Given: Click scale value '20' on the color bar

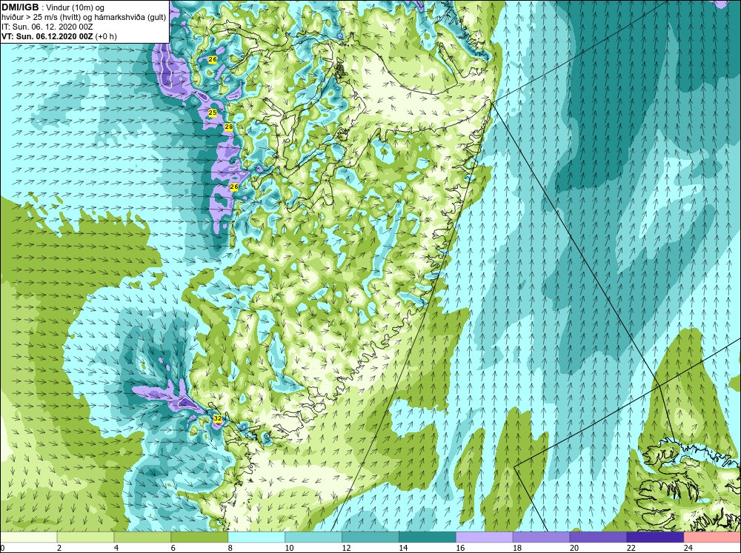Looking at the screenshot, I should pos(574,548).
